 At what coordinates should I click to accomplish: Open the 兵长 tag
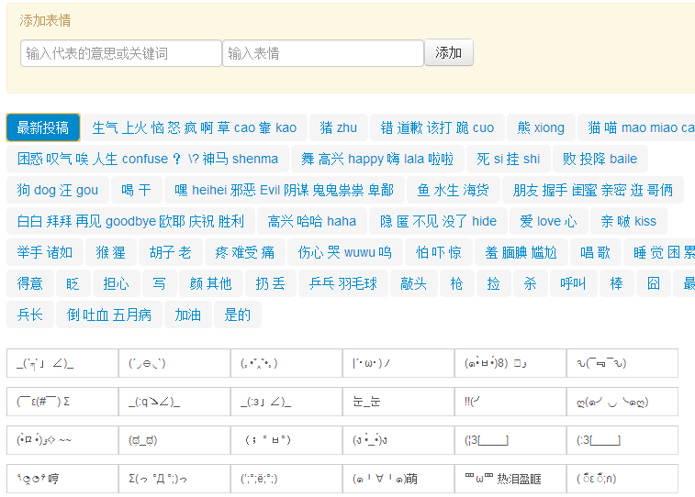[30, 315]
